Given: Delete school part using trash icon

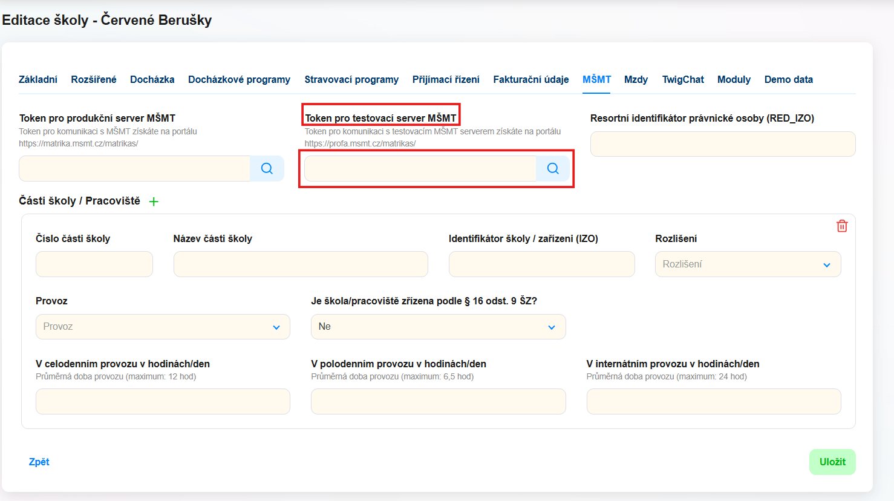Looking at the screenshot, I should [841, 226].
